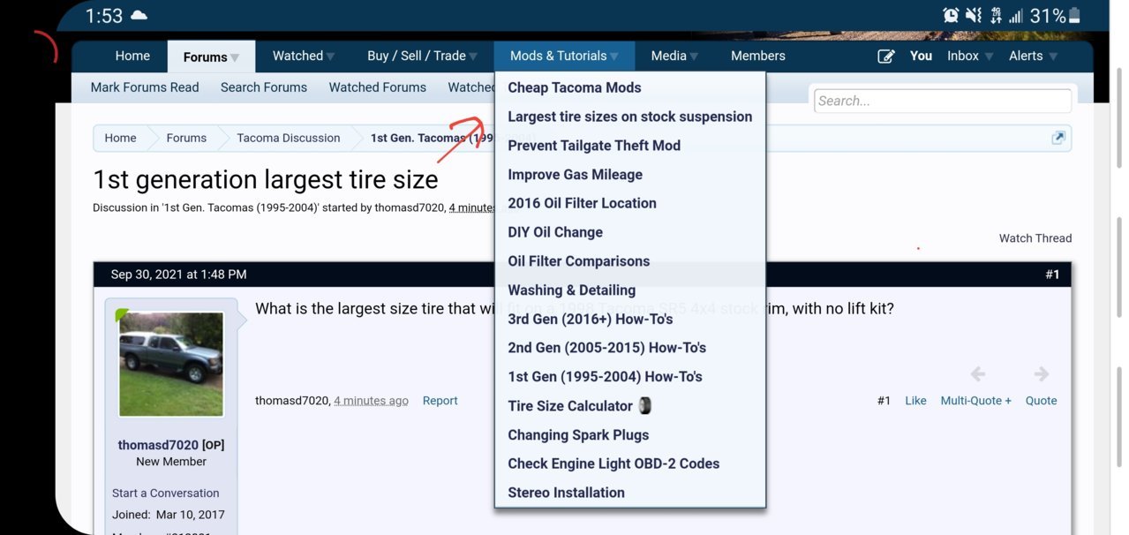The height and width of the screenshot is (535, 1129).
Task: Click Home breadcrumb
Action: point(120,138)
